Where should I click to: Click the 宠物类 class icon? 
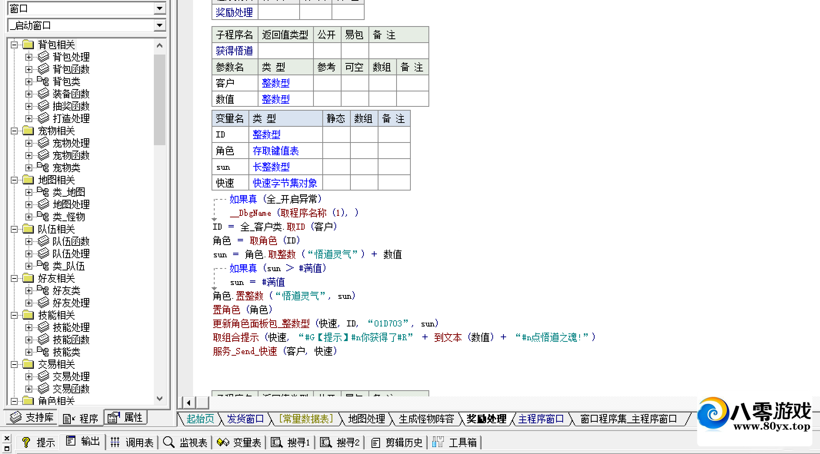click(x=43, y=167)
